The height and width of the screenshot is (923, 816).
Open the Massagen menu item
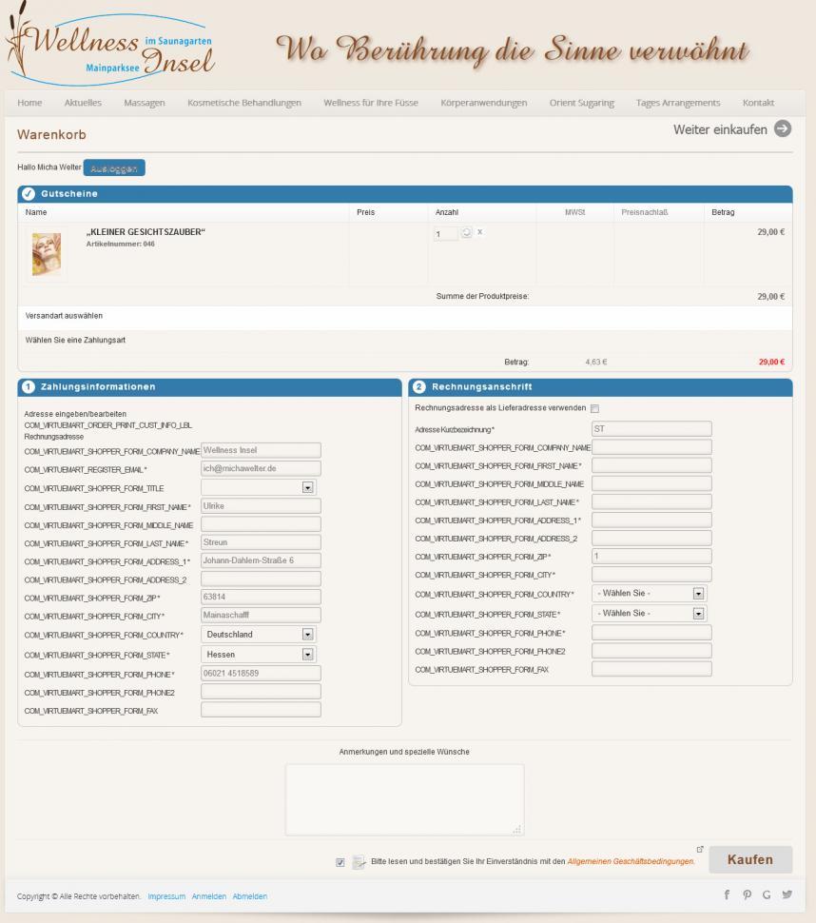[x=145, y=103]
